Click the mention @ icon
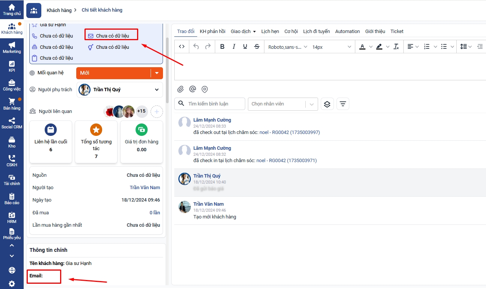Screen dimensions: 486x289 click(x=193, y=89)
